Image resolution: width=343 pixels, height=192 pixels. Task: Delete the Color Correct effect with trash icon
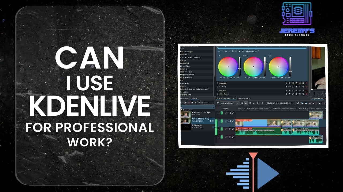coord(306,94)
